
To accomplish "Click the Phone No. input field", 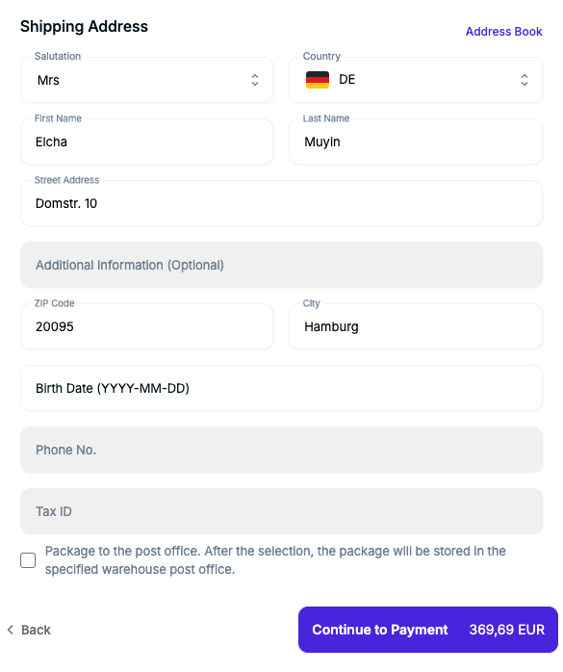I will (x=281, y=450).
